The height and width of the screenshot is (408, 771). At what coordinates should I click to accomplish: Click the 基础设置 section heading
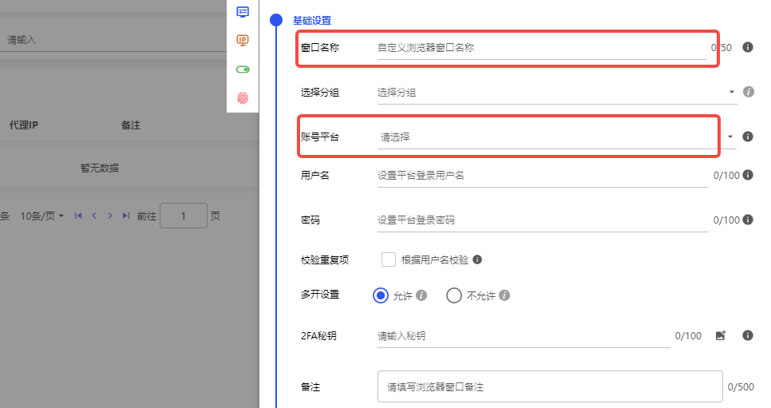click(312, 21)
